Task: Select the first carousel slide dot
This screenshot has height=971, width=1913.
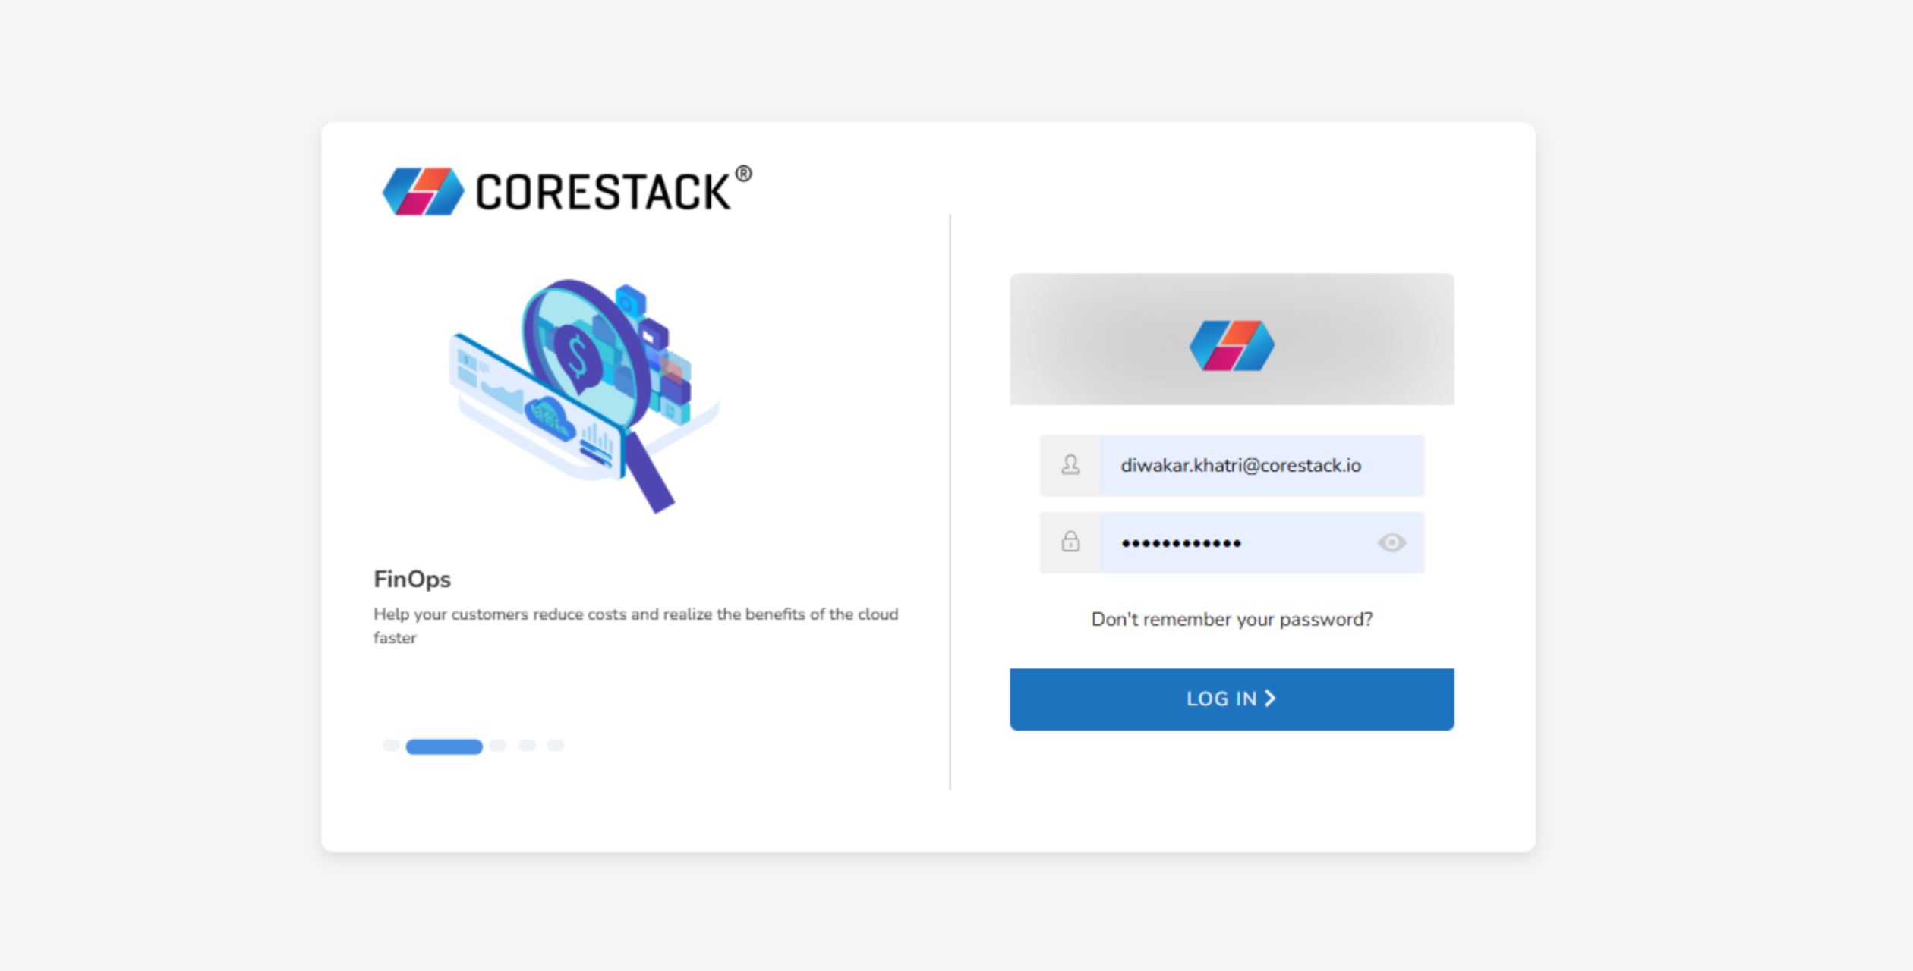Action: tap(390, 746)
